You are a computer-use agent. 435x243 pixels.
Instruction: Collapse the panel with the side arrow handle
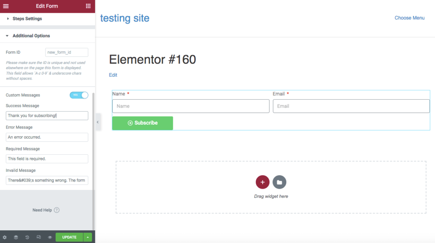click(98, 122)
